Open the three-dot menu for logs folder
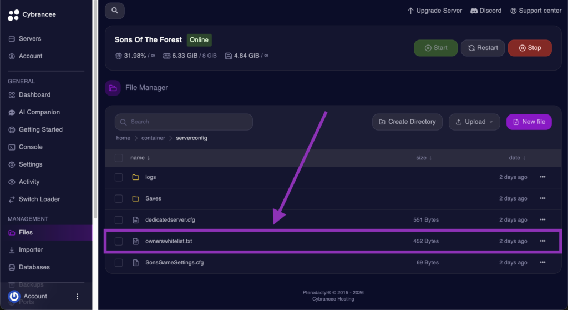 click(542, 177)
